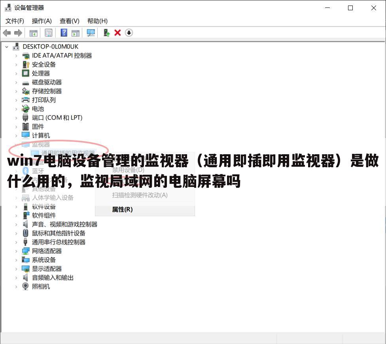Click the IDE ATA/ATAPI controller icon

pos(26,56)
